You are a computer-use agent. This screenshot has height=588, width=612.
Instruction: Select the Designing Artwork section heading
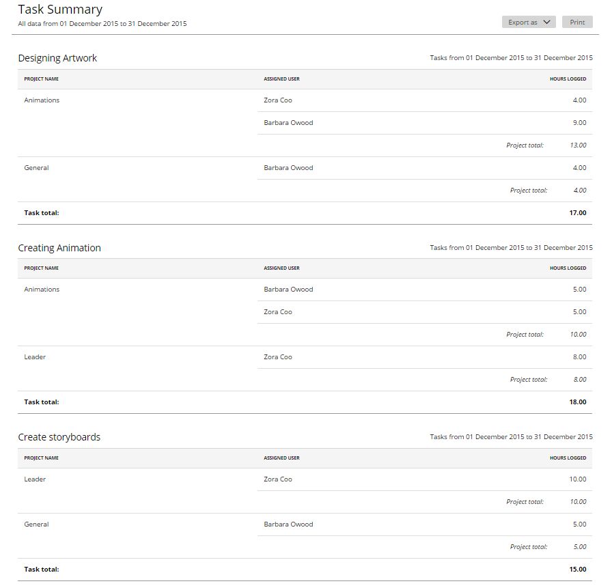[x=57, y=58]
